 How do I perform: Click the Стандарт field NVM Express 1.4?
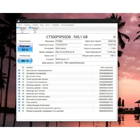coord(86,59)
